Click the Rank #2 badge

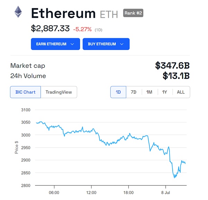click(x=133, y=14)
